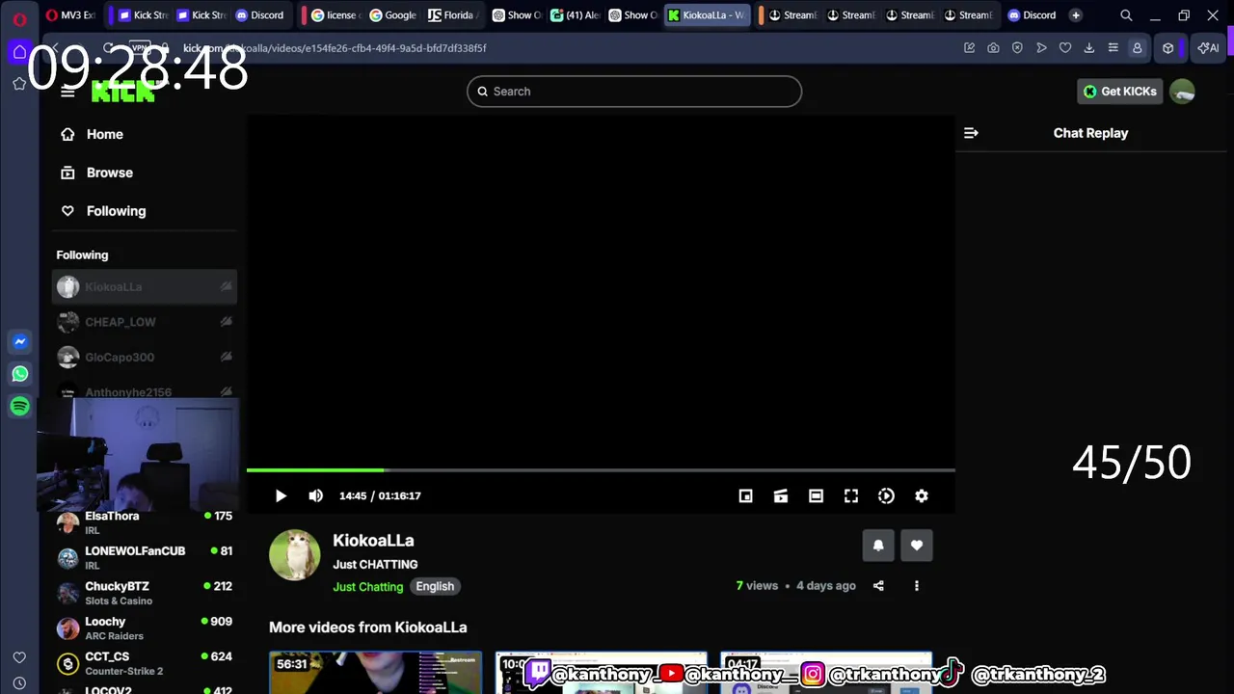Viewport: 1234px width, 694px height.
Task: Share this video
Action: click(878, 585)
